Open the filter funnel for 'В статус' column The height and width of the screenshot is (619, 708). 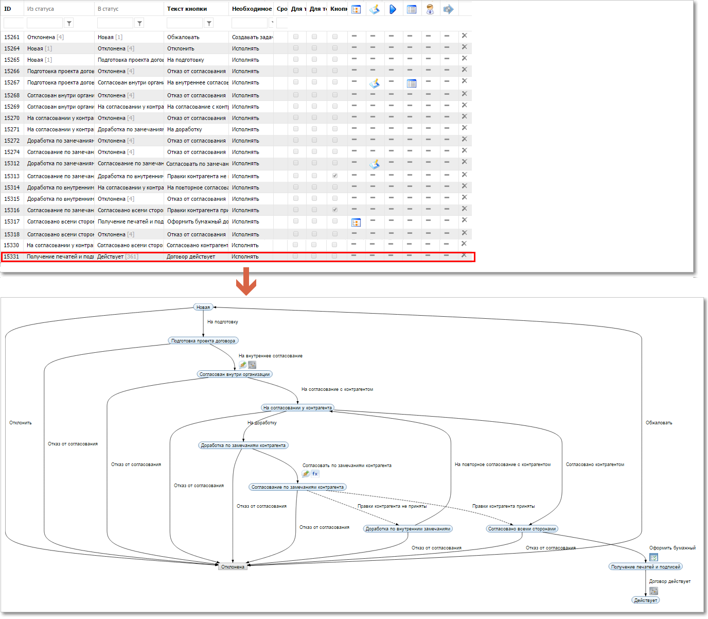[x=139, y=23]
